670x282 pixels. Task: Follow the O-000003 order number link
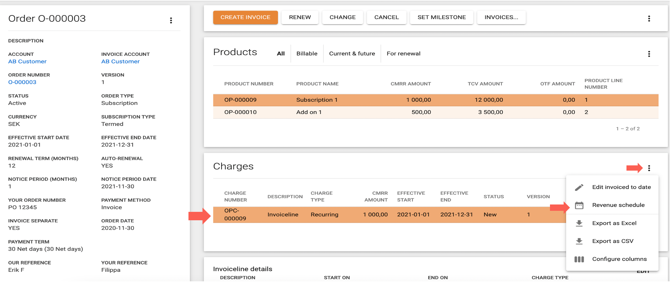pyautogui.click(x=22, y=82)
